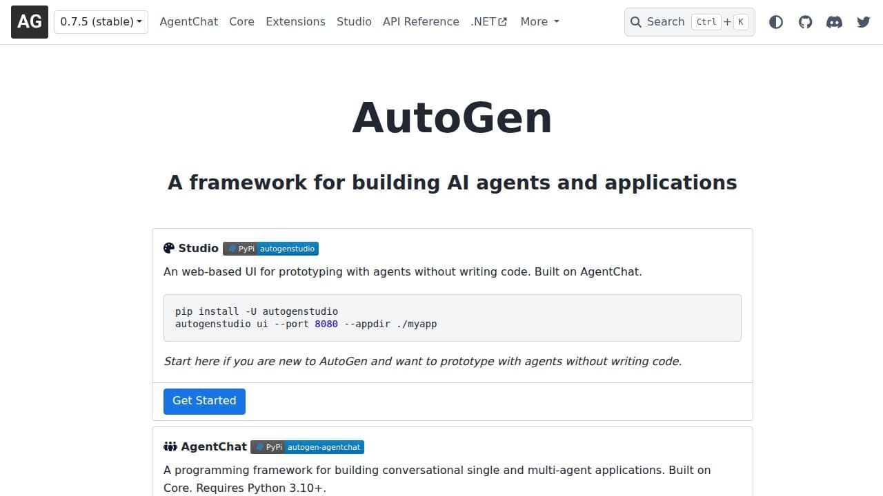Open the PyPi autogenstudio badge
This screenshot has height=496, width=883.
point(270,249)
